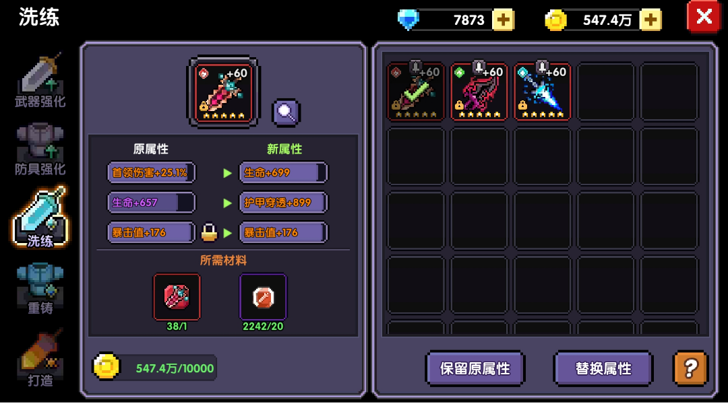Click the 保留原属性 button
The width and height of the screenshot is (728, 408).
coord(475,368)
